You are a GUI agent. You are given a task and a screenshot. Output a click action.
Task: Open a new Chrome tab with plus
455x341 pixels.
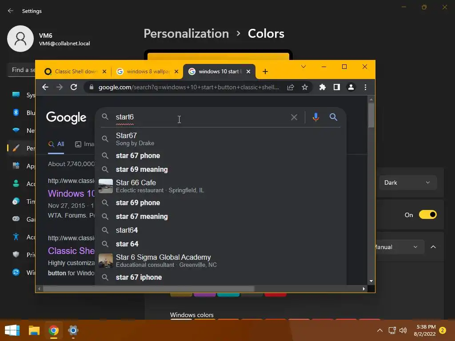265,71
